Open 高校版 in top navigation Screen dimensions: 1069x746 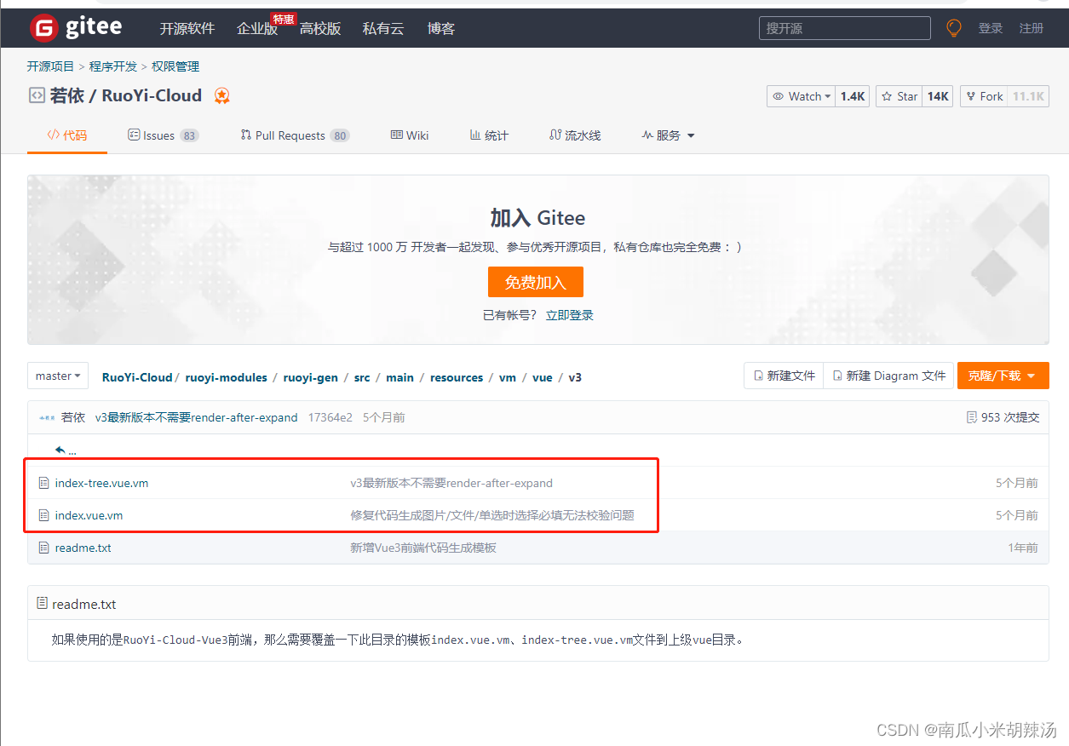click(x=320, y=28)
